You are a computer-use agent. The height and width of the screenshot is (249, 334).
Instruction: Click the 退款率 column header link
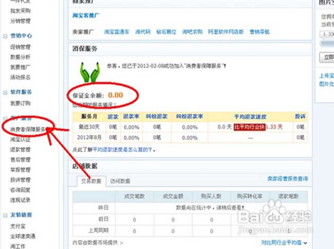(x=131, y=116)
